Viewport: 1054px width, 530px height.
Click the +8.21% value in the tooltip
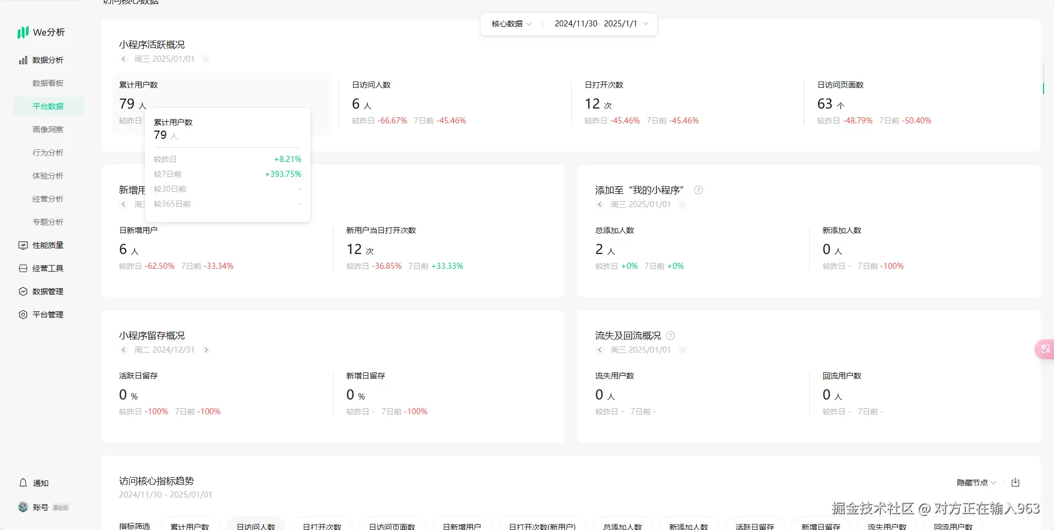click(x=288, y=159)
